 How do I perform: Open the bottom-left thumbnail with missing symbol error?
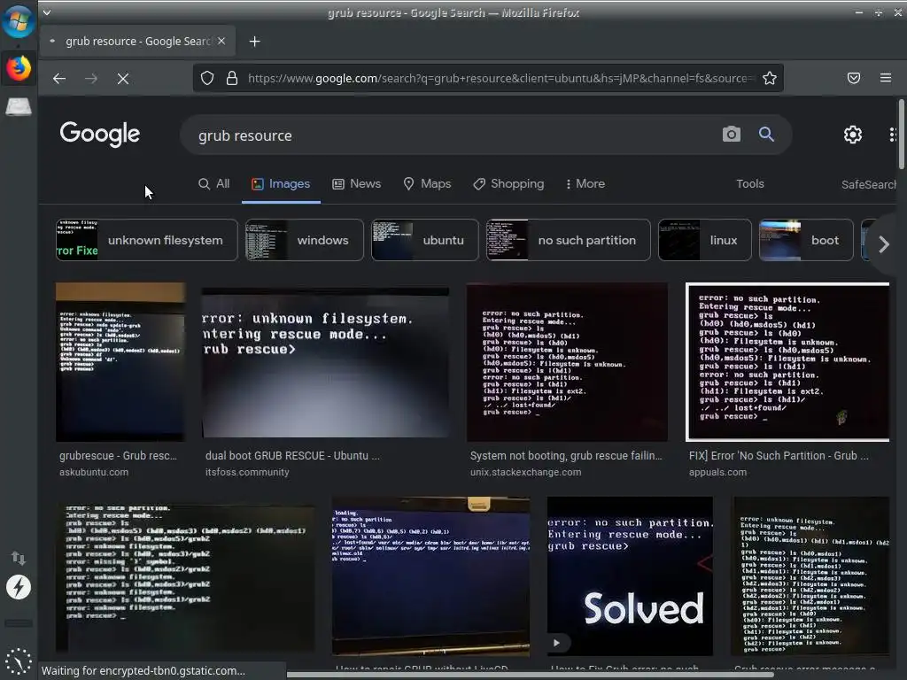coord(186,576)
